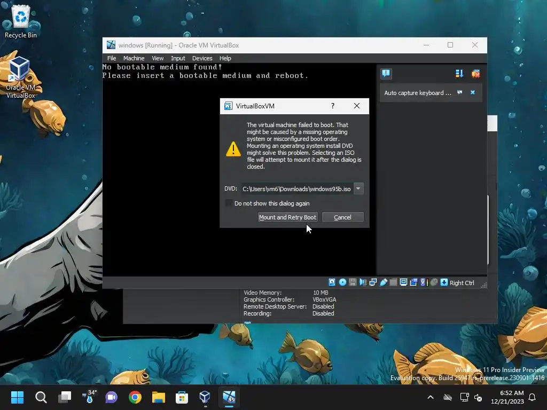This screenshot has height=410, width=547.
Task: Click the DVD path field showing windows95b.iso
Action: 296,188
